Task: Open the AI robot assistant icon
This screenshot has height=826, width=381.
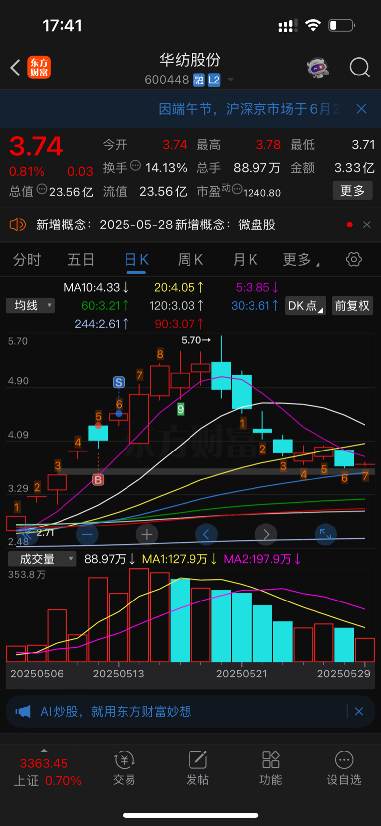Action: [318, 67]
